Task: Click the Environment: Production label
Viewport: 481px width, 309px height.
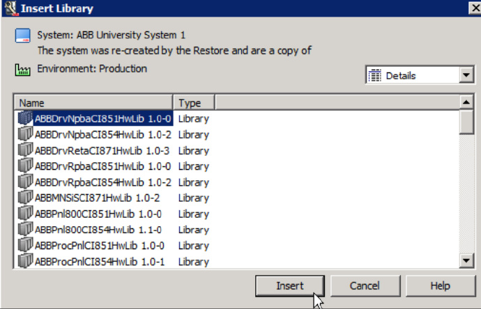Action: (92, 69)
